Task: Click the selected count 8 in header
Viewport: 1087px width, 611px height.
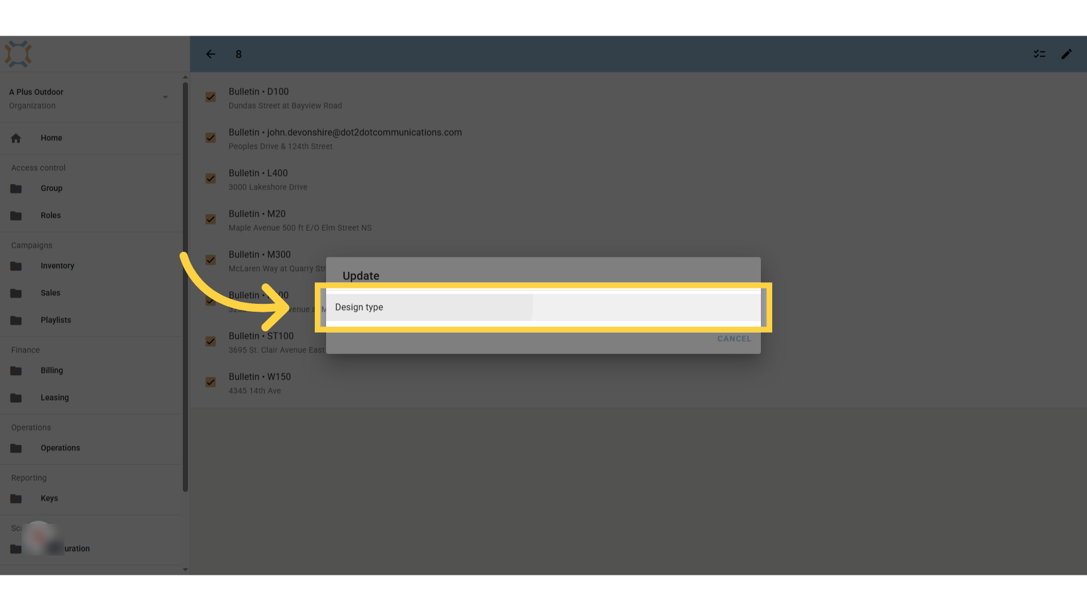Action: point(238,54)
